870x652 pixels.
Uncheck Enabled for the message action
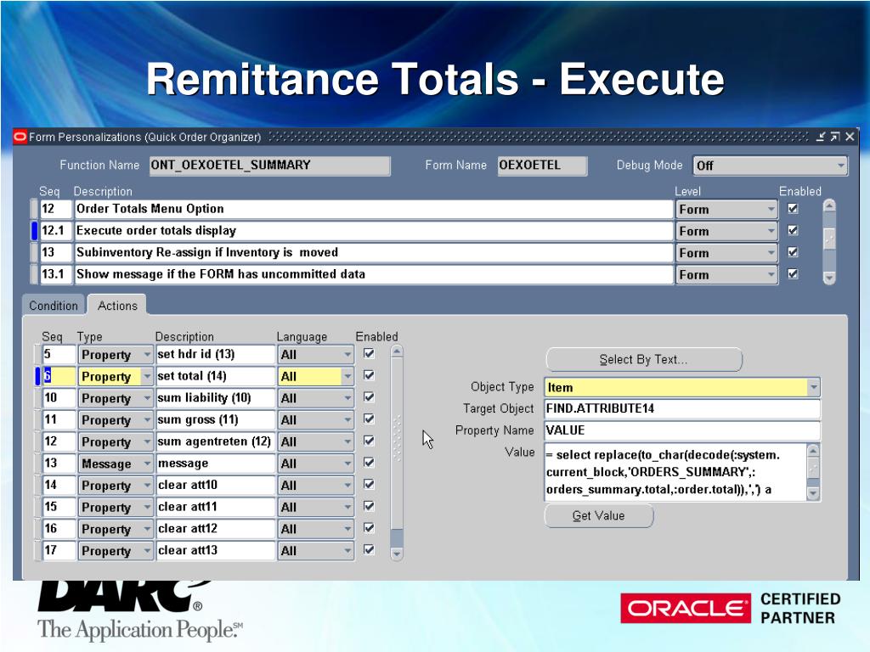pyautogui.click(x=369, y=463)
